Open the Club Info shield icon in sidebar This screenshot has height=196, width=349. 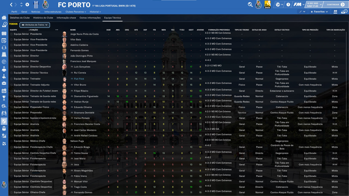pyautogui.click(x=4, y=121)
